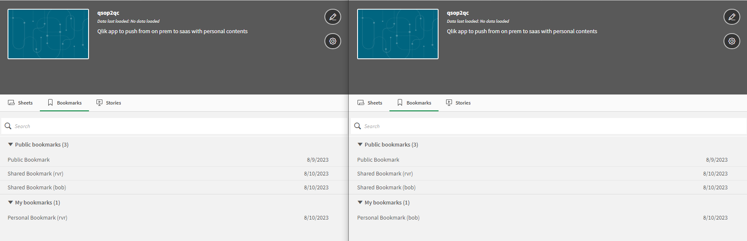Select the app thumbnail in left panel
Screen dimensions: 747x241
48,34
